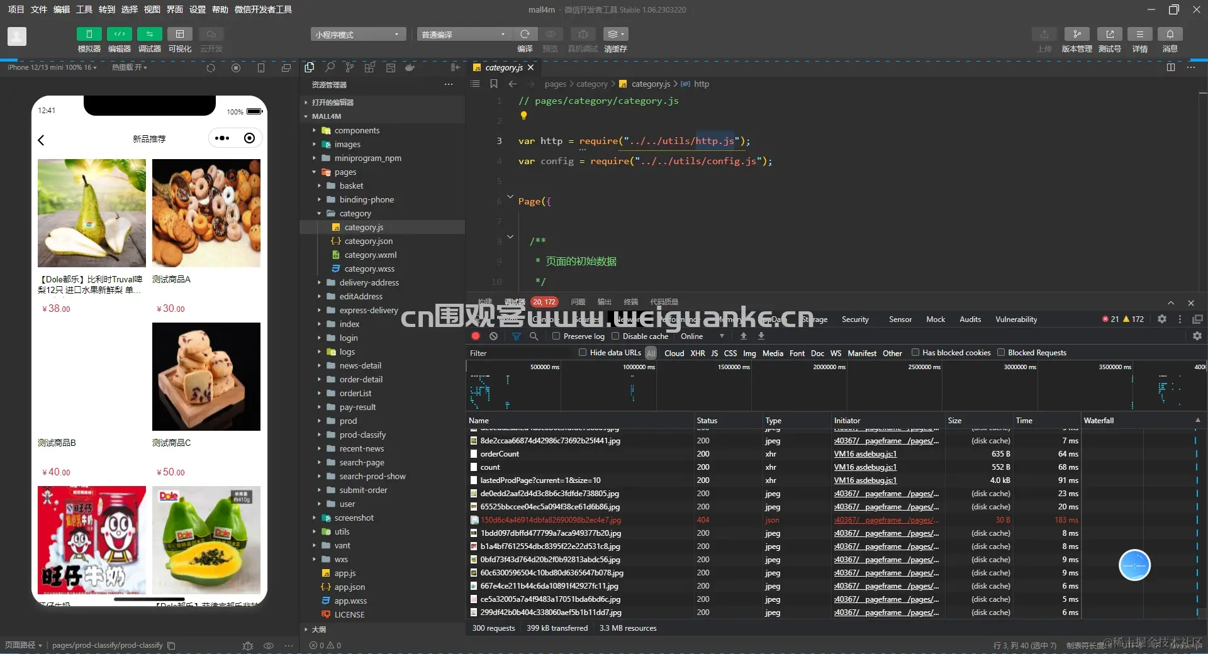Open the 文件 menu

tap(39, 9)
